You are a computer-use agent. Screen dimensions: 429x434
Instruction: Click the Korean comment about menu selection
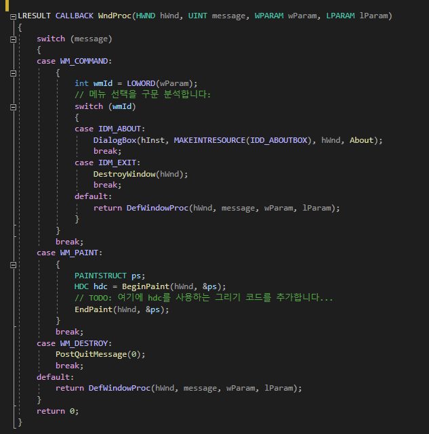(143, 94)
